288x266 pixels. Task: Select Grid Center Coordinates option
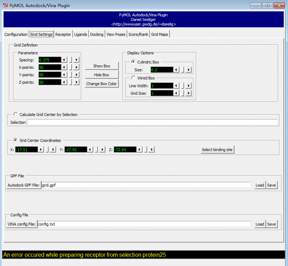[x=15, y=140]
